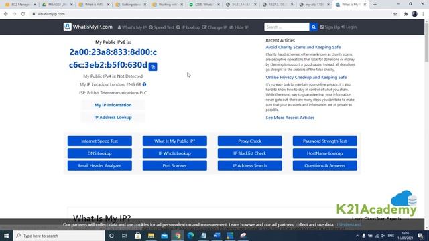Click See More Recent Articles

[290, 118]
